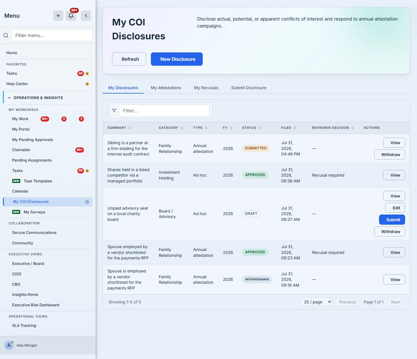View the Shares held competitor disclosure

[x=394, y=175]
